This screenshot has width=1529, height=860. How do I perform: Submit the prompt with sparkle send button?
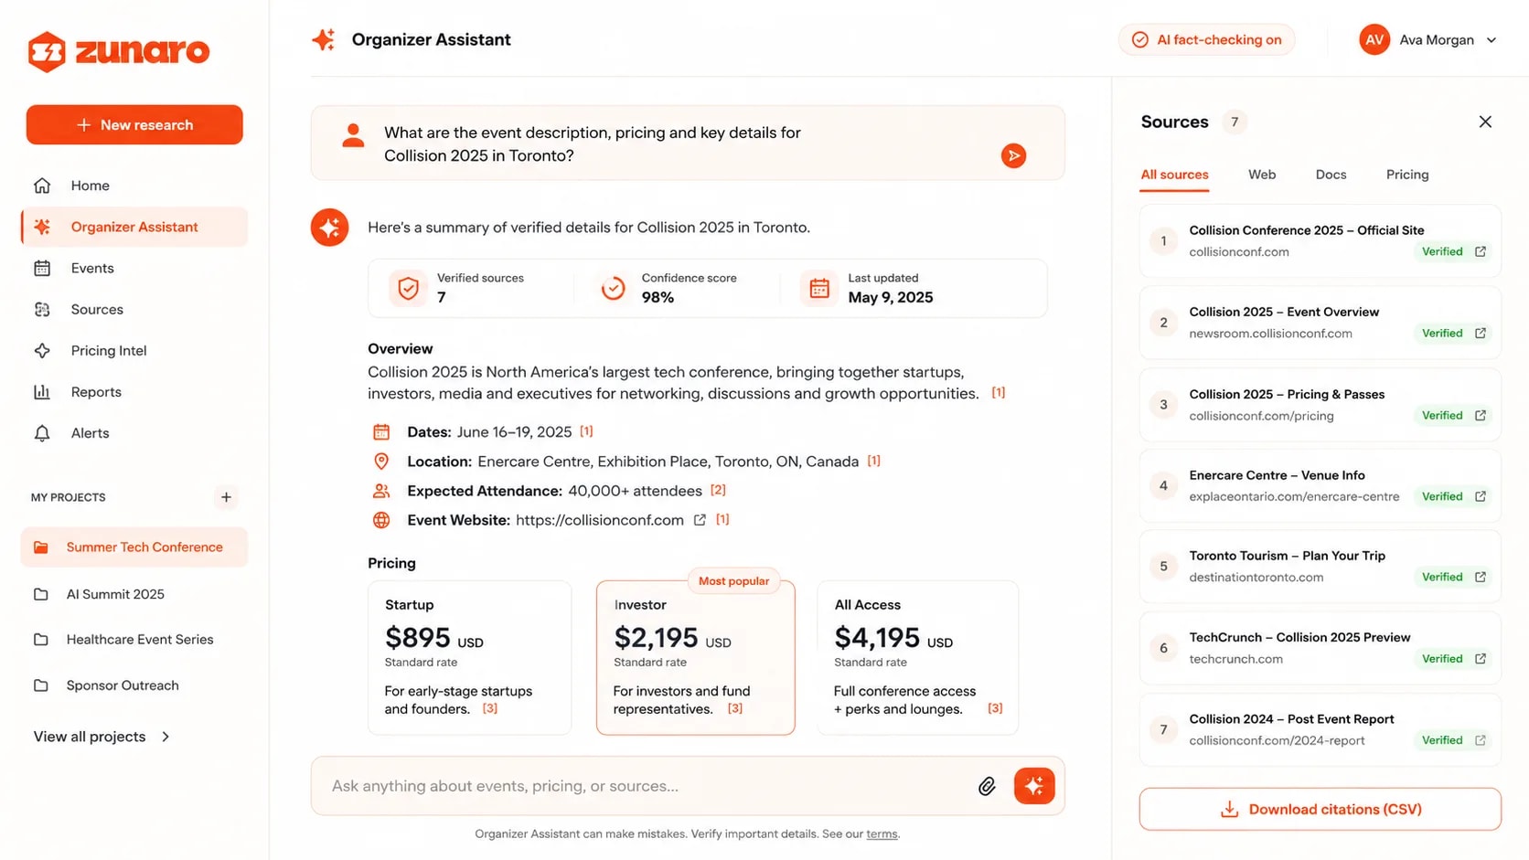[x=1034, y=786]
